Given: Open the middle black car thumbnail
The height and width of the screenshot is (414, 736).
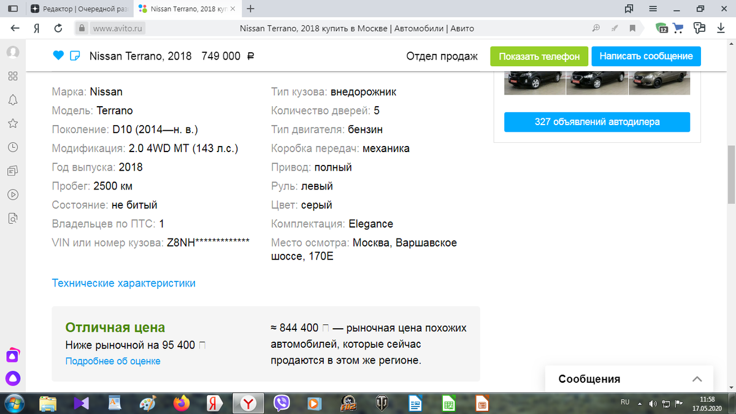Looking at the screenshot, I should tap(597, 83).
